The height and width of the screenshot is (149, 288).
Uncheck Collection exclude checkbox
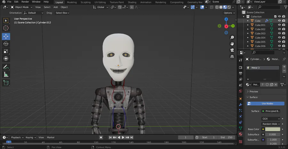tap(275, 17)
